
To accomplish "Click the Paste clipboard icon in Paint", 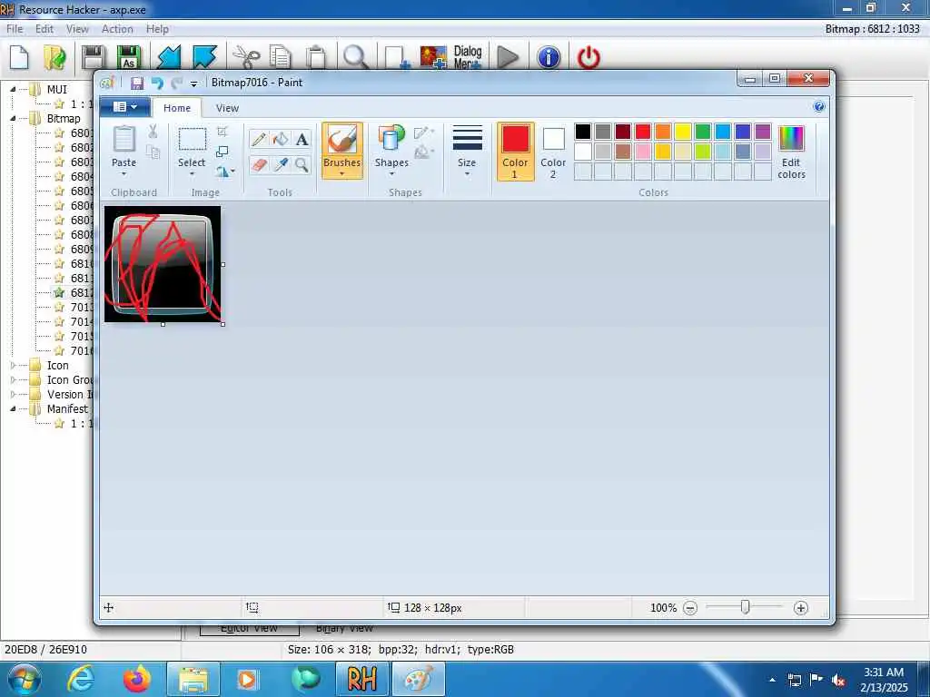I will click(124, 140).
